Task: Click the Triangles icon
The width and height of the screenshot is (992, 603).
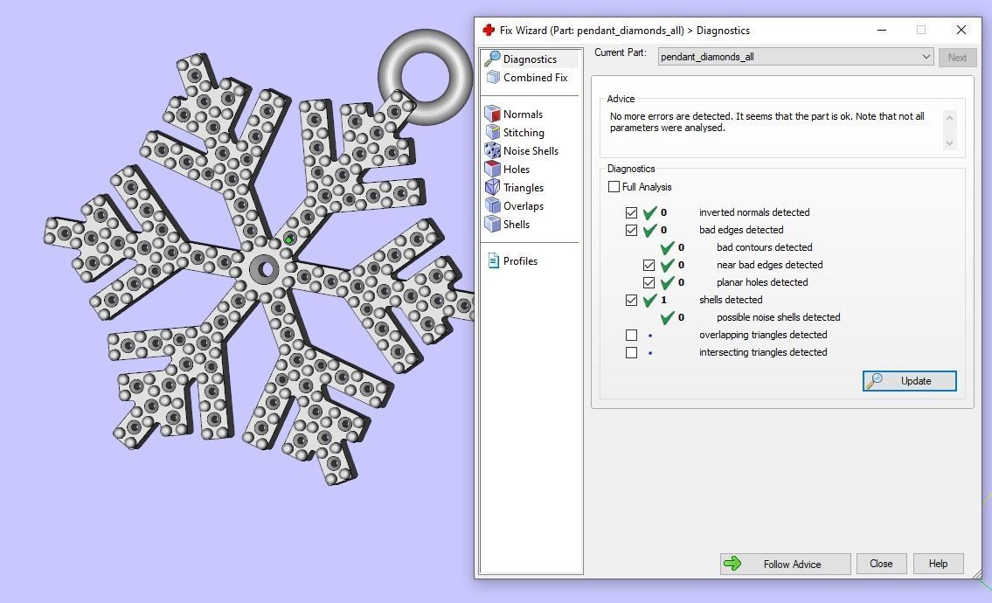Action: 492,187
